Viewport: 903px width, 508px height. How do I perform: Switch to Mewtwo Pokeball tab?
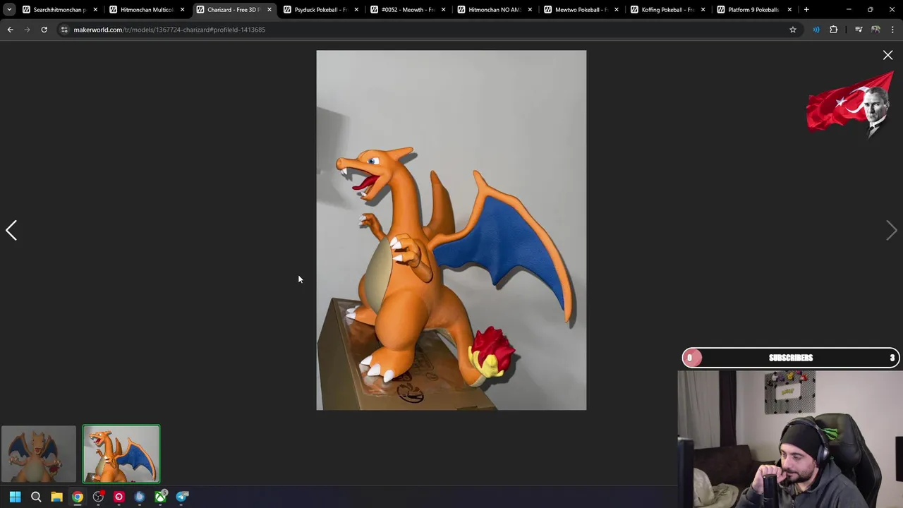581,10
